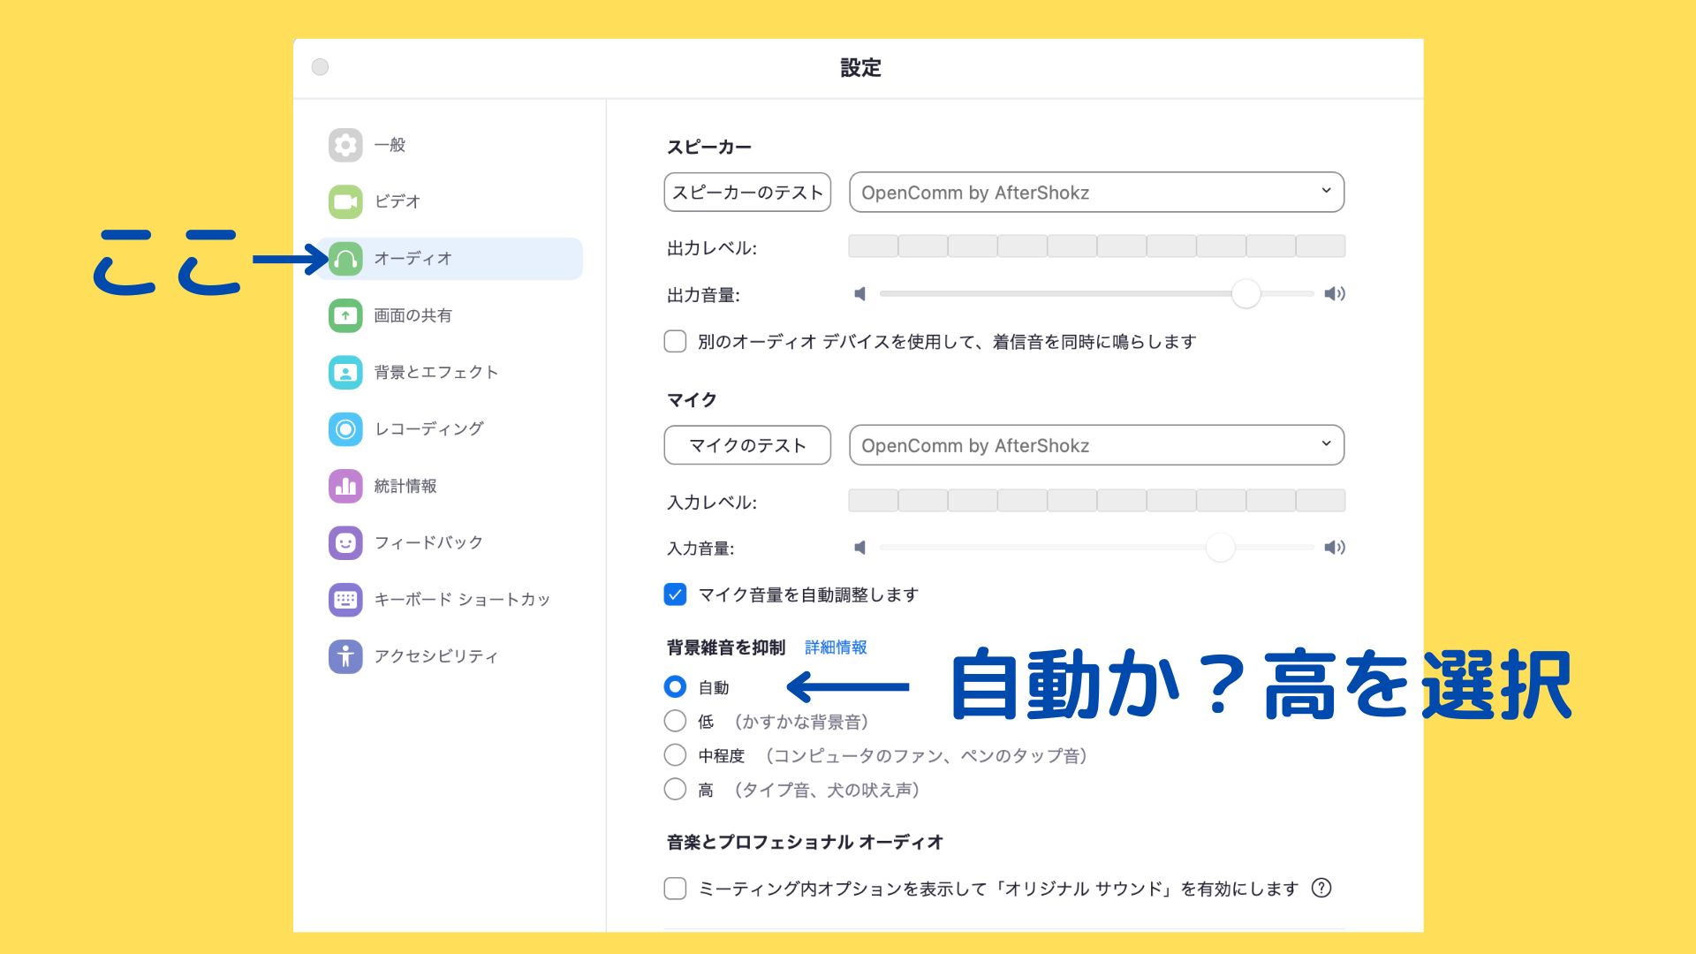This screenshot has width=1696, height=954.
Task: Select High (高) noise suppression radio
Action: pos(675,790)
